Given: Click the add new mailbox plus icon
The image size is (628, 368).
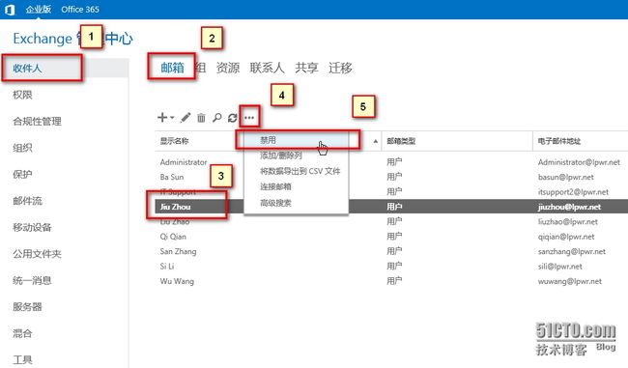Looking at the screenshot, I should (162, 117).
